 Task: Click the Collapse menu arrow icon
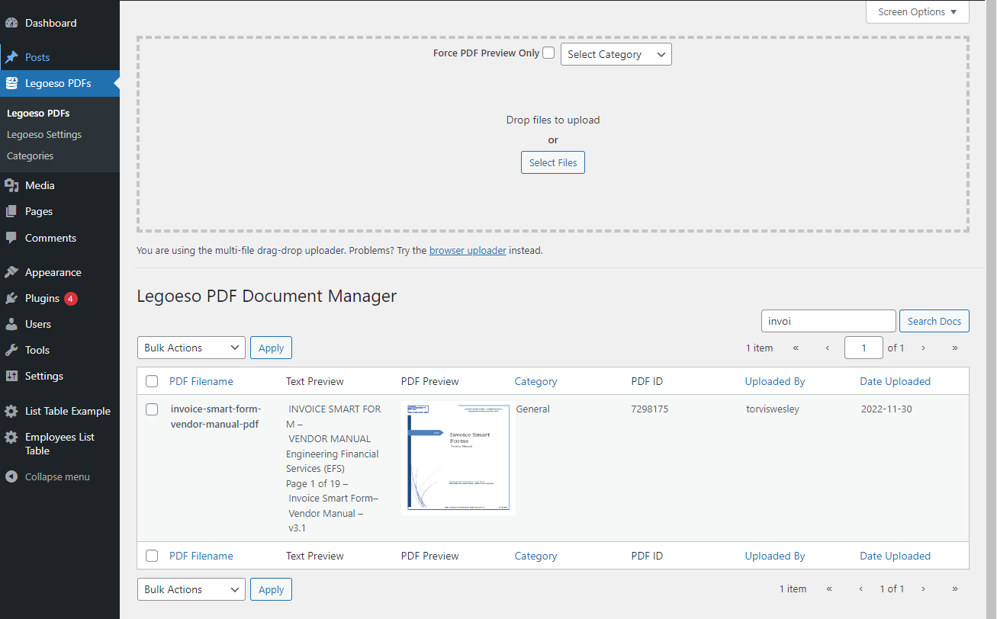coord(11,476)
